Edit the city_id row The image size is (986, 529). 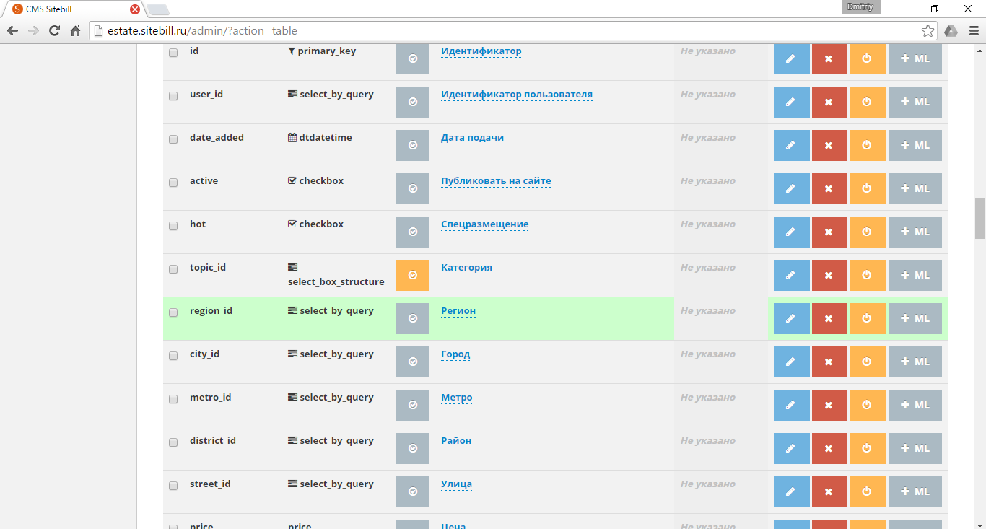pyautogui.click(x=792, y=362)
